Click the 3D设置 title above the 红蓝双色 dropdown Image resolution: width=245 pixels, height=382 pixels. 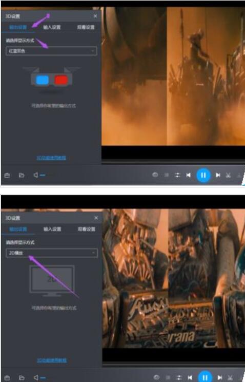tap(13, 16)
